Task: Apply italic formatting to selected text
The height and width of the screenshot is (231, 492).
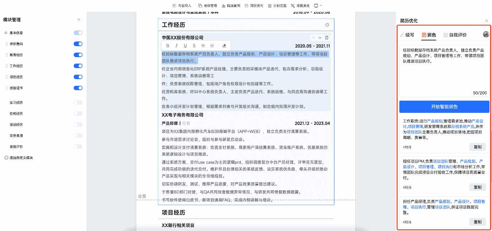Action: (x=176, y=45)
